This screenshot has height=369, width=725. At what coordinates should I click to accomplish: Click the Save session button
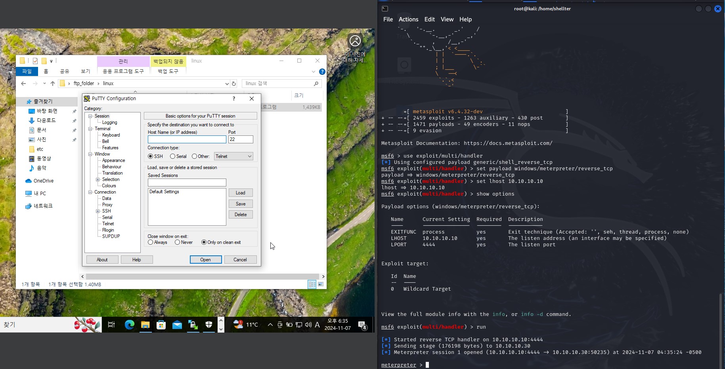241,204
